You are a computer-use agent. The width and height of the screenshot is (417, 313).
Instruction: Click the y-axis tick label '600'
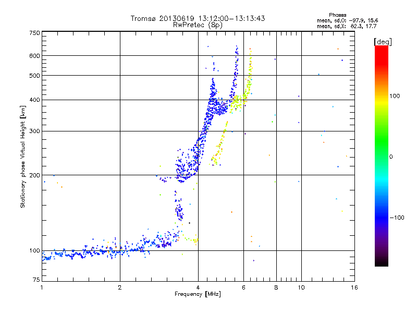tap(34, 56)
